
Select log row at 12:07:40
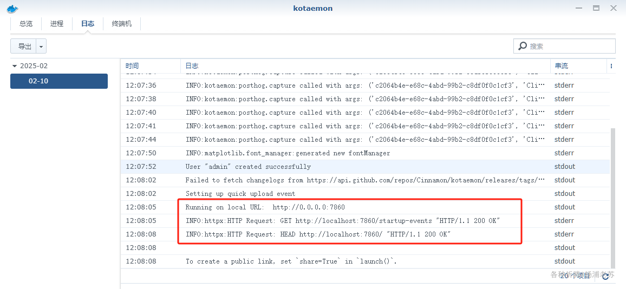tap(366, 113)
